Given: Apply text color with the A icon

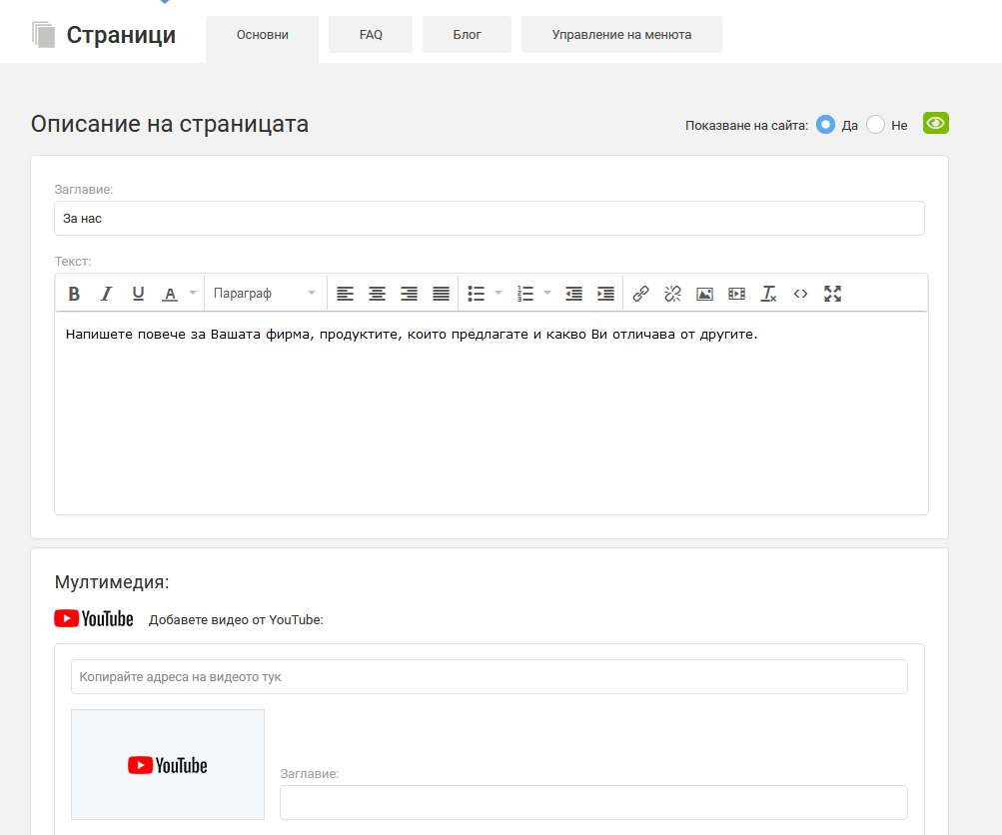Looking at the screenshot, I should (170, 294).
